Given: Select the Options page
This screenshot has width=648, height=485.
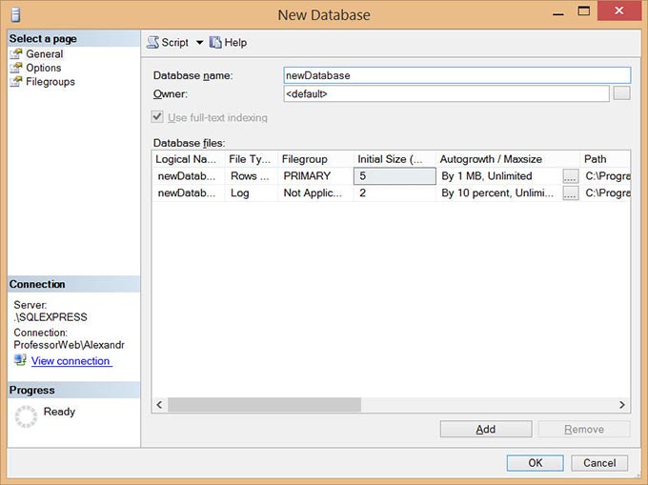Looking at the screenshot, I should 44,68.
